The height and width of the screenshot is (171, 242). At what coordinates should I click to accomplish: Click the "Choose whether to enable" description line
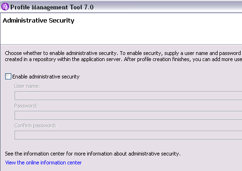123,53
